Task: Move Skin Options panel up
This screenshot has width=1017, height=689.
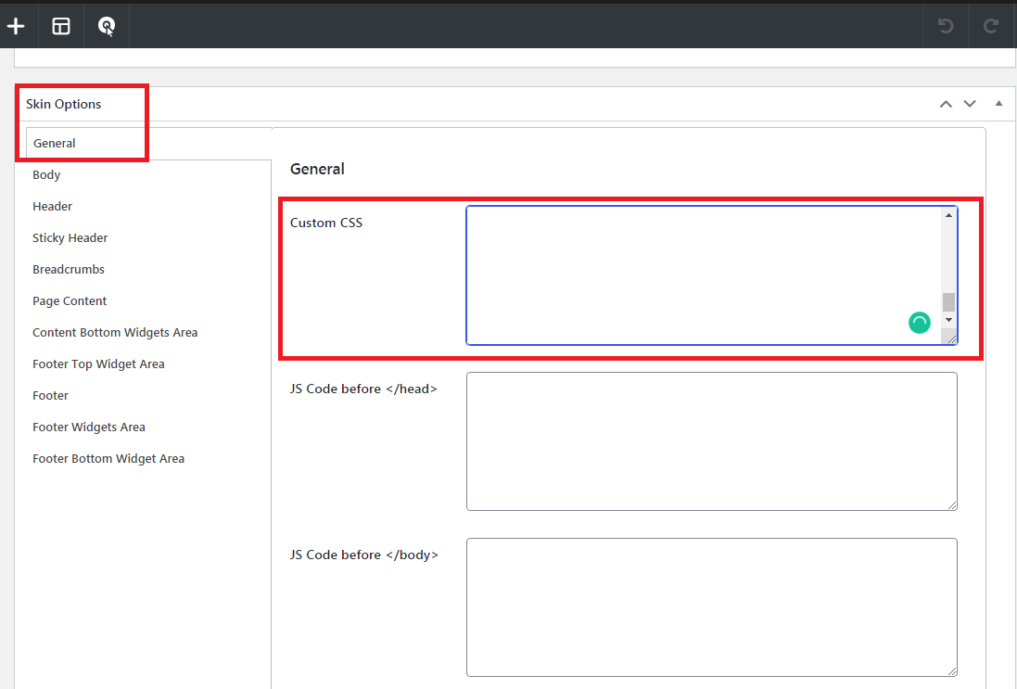Action: click(947, 104)
